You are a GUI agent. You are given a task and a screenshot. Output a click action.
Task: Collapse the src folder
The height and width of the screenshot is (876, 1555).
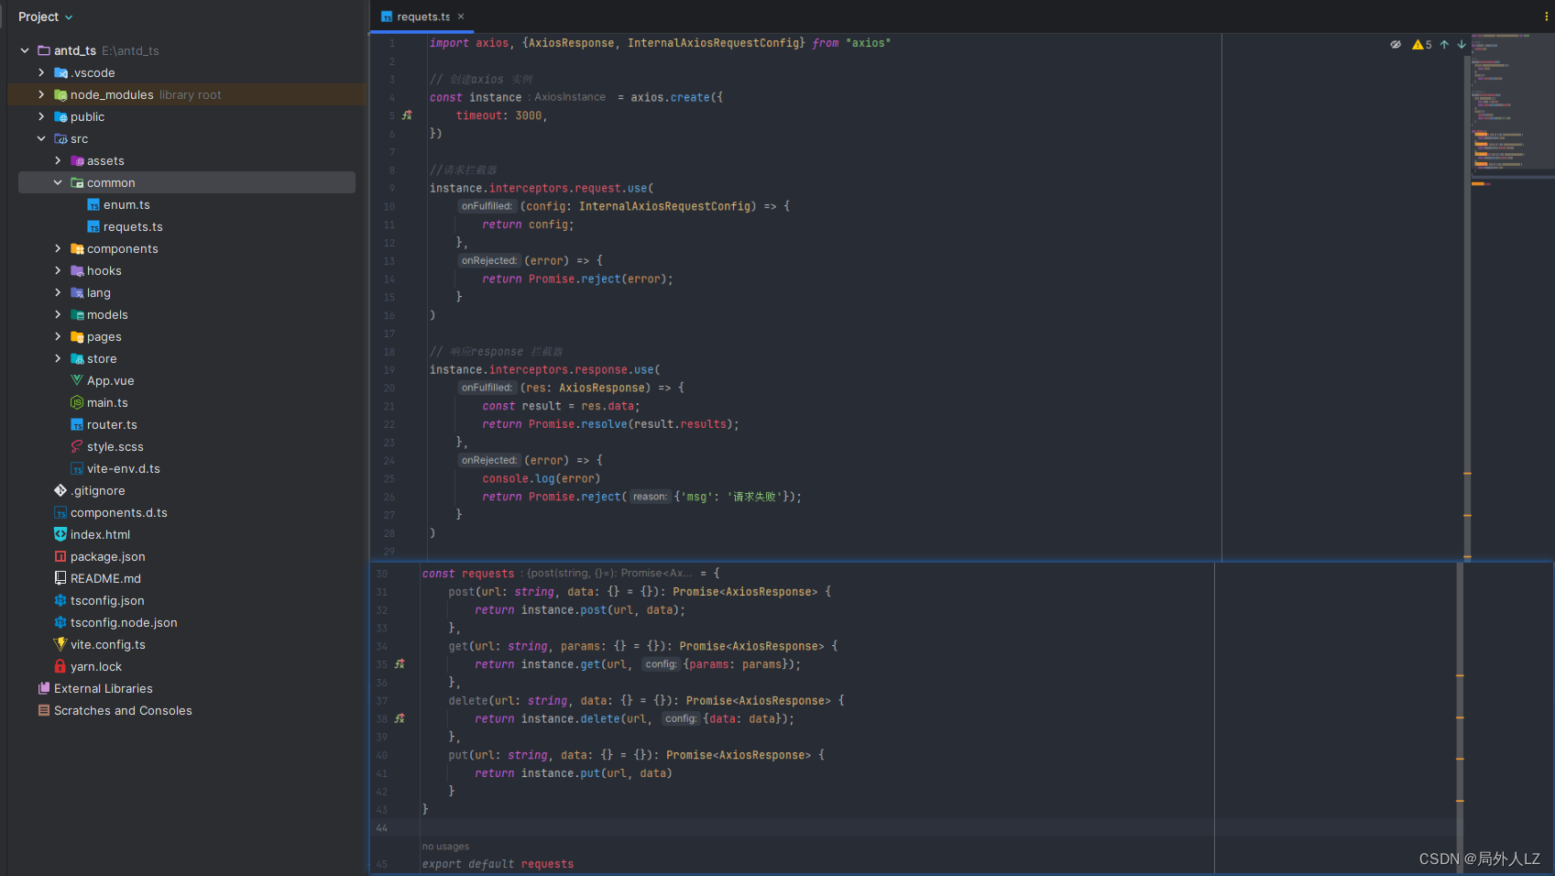tap(41, 138)
